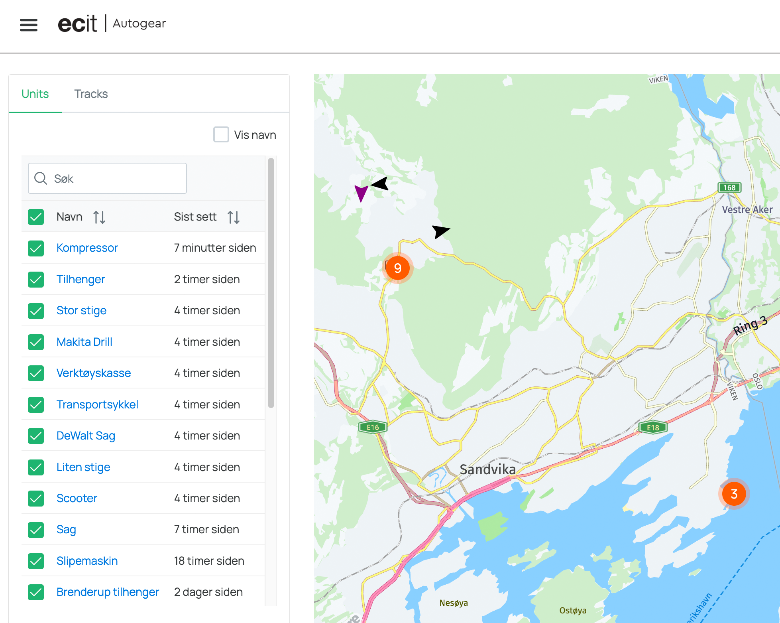Click the 168 road shield on map

coord(729,187)
